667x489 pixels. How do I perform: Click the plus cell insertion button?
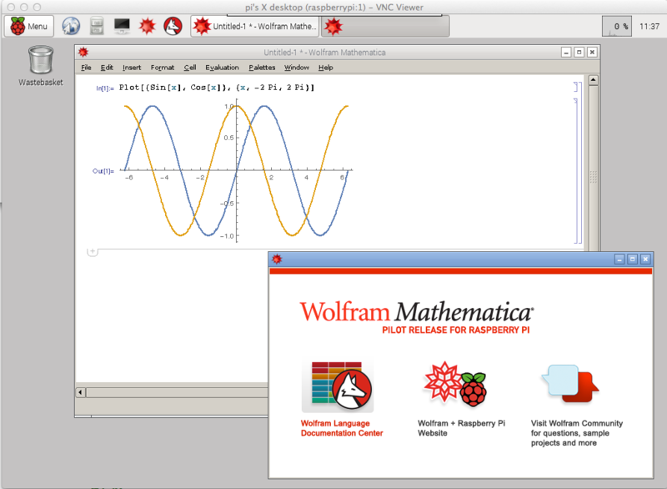(93, 251)
